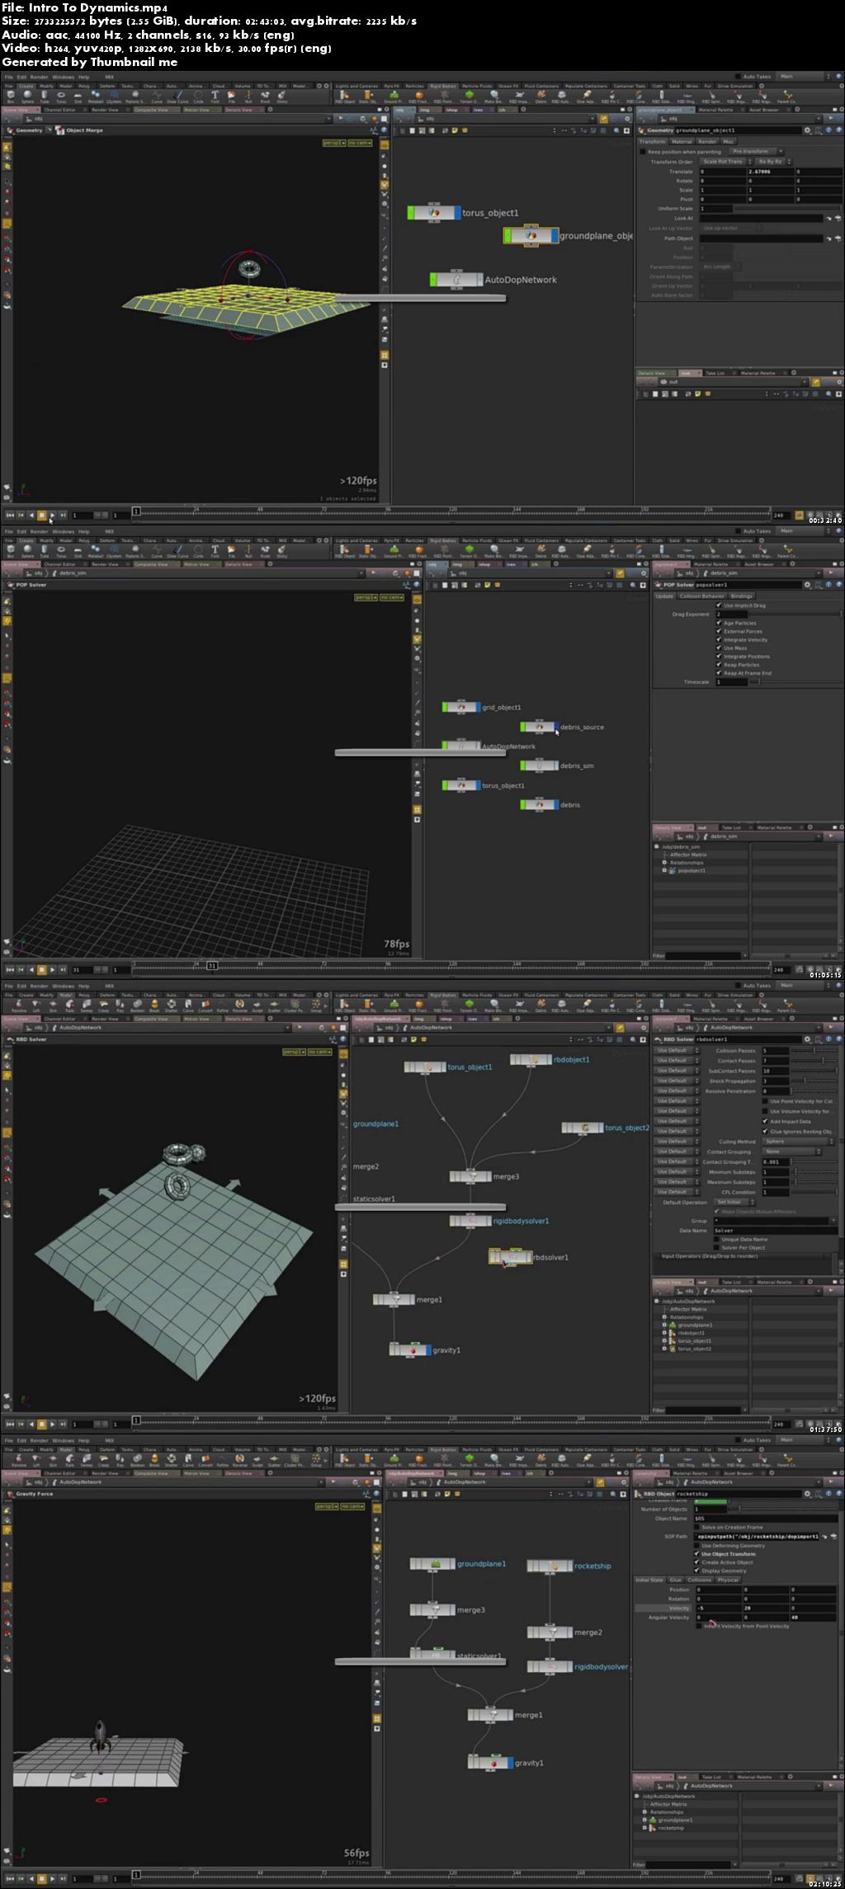
Task: Open the parameter gear menu for groundplane_object1
Action: pos(808,130)
